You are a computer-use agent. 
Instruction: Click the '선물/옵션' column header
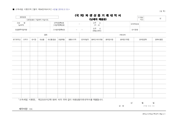pos(52,40)
